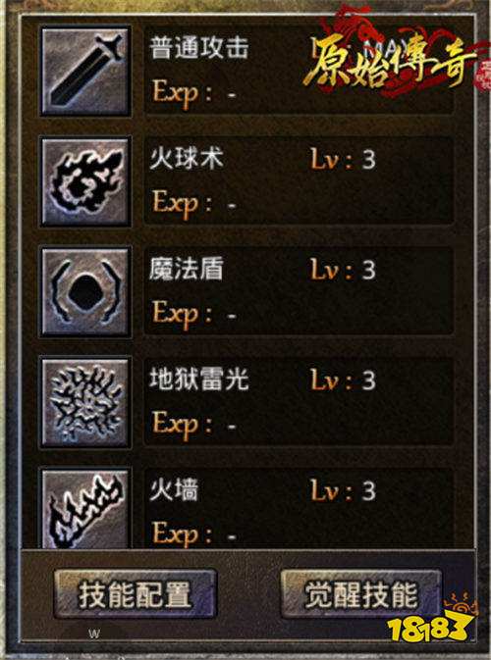Choose the 地狱雷光 lightning skill icon

85,403
